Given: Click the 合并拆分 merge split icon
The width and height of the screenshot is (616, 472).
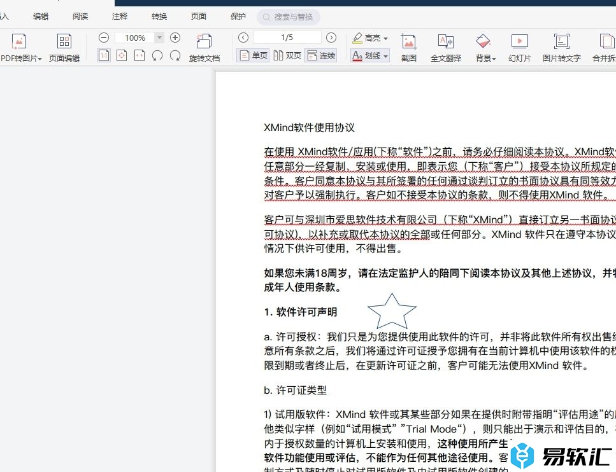Looking at the screenshot, I should pos(606,41).
